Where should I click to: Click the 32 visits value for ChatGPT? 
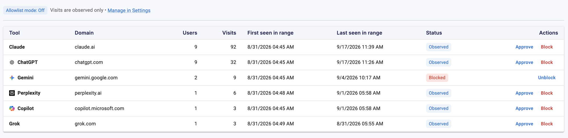coord(233,62)
